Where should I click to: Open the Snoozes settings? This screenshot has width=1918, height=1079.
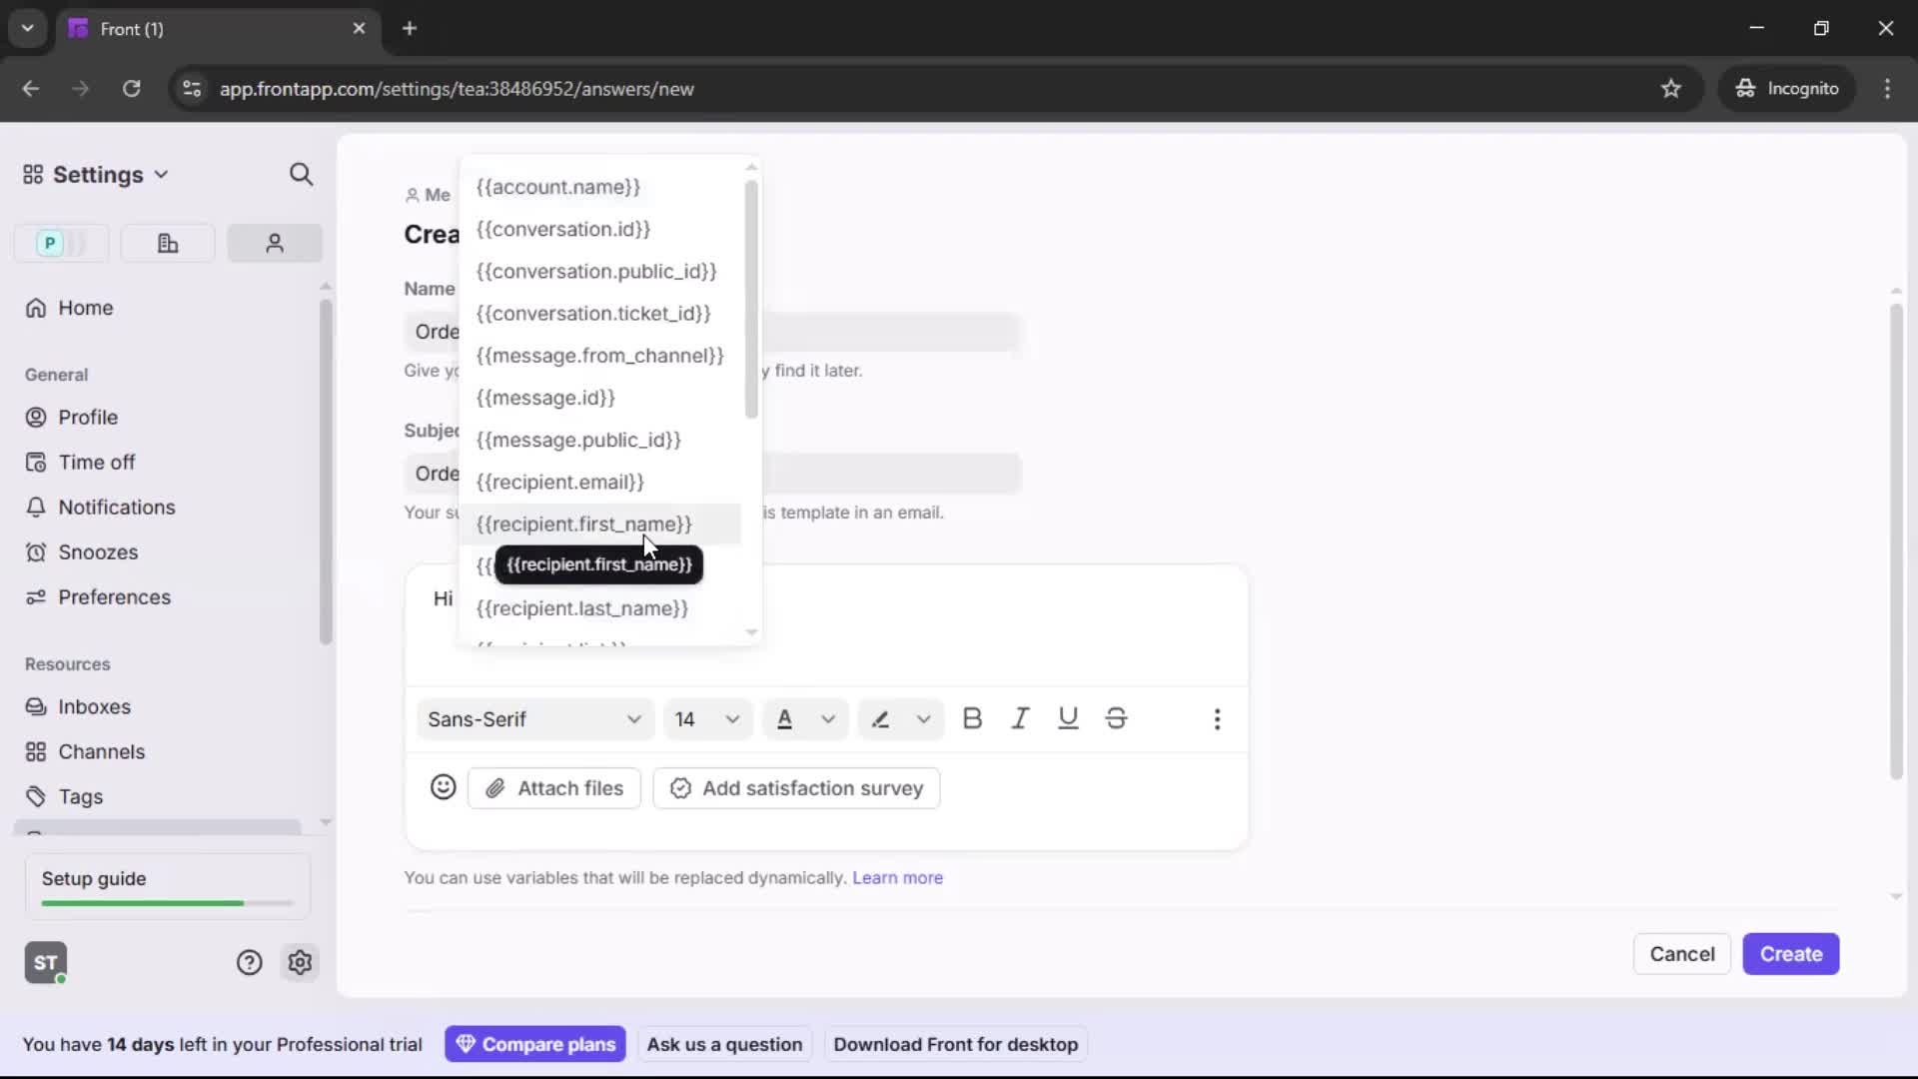(x=96, y=551)
